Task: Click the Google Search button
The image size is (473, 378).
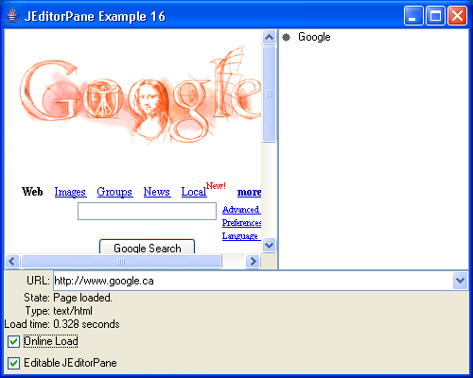Action: (x=148, y=247)
